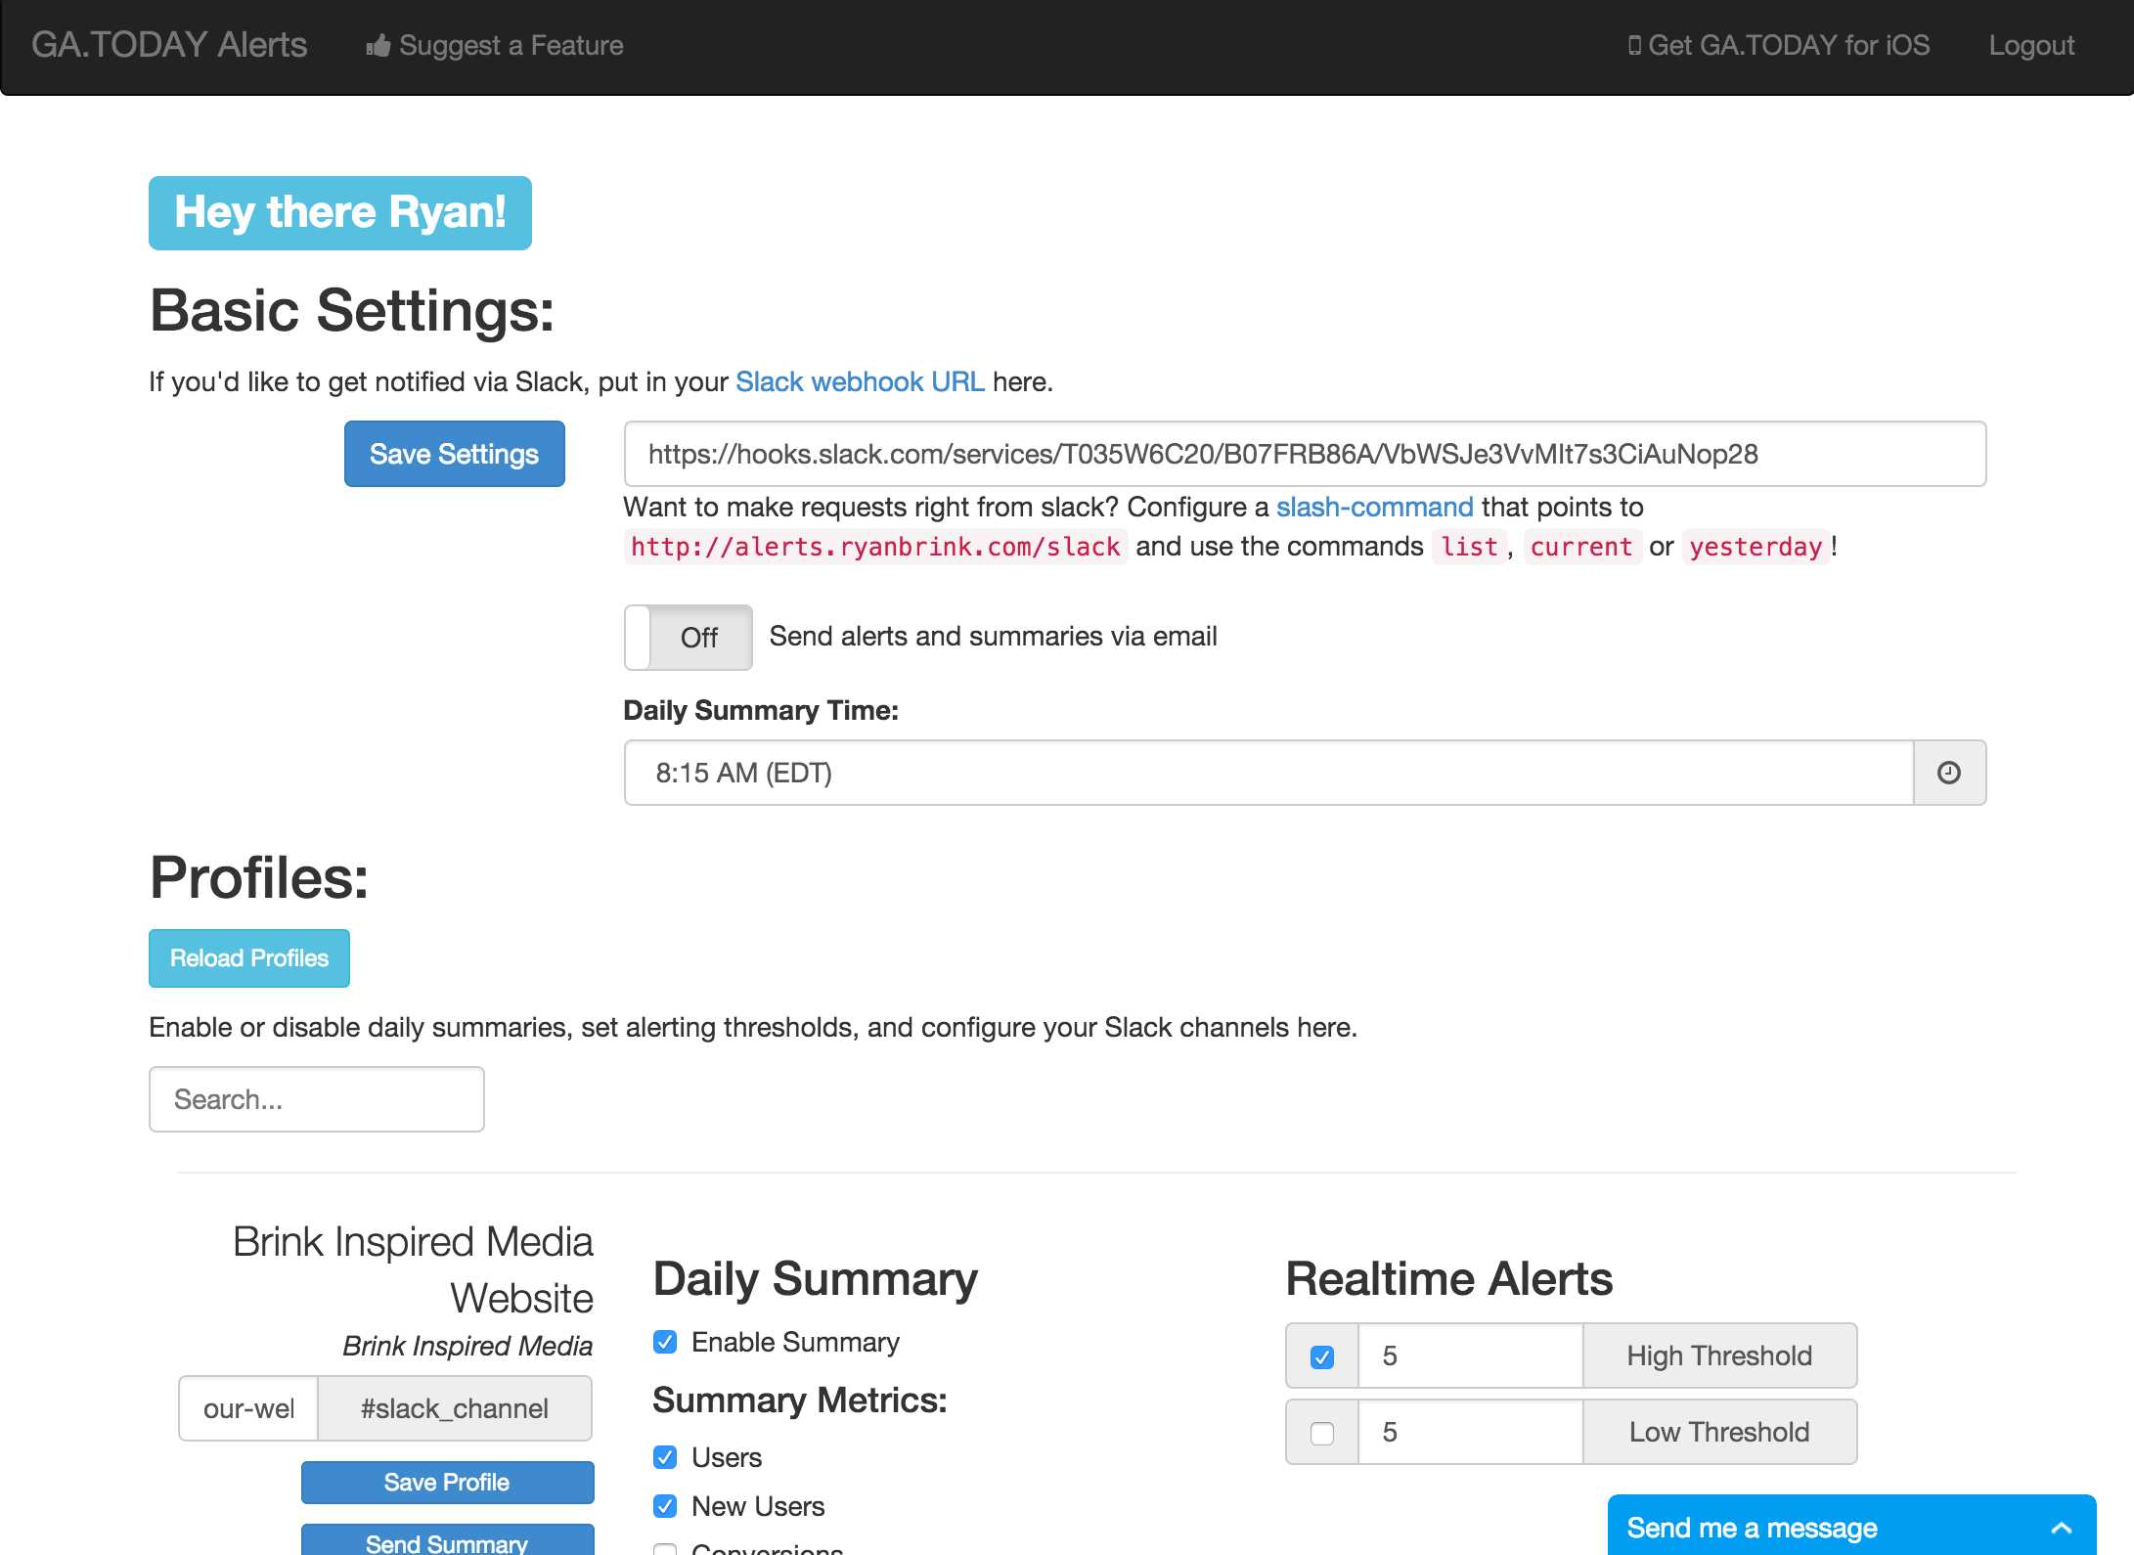
Task: Uncheck the Users metric checkbox
Action: 665,1457
